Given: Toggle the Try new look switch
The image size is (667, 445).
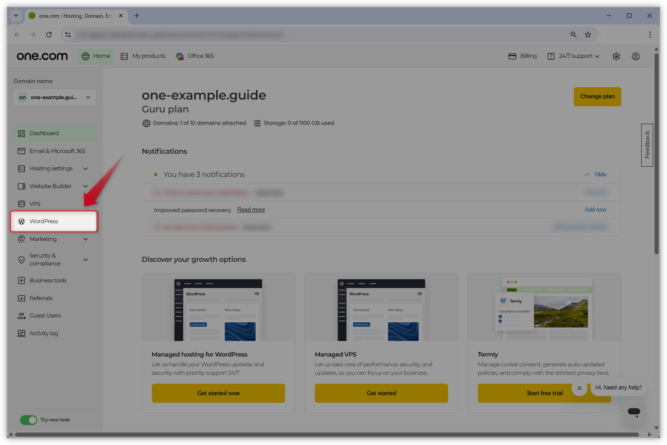Looking at the screenshot, I should (x=29, y=420).
